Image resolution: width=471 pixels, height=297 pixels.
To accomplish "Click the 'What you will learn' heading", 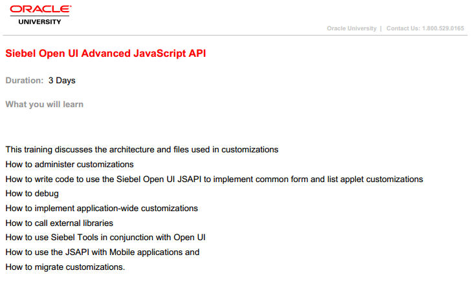I will (x=45, y=105).
